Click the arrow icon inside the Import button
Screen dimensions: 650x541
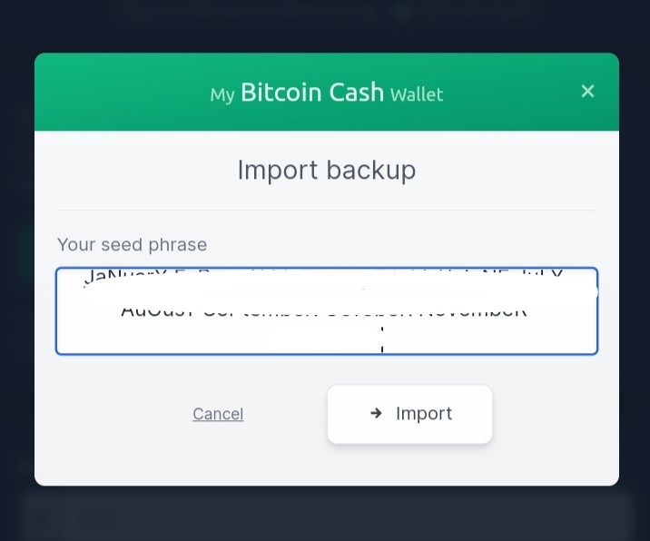[x=376, y=413]
